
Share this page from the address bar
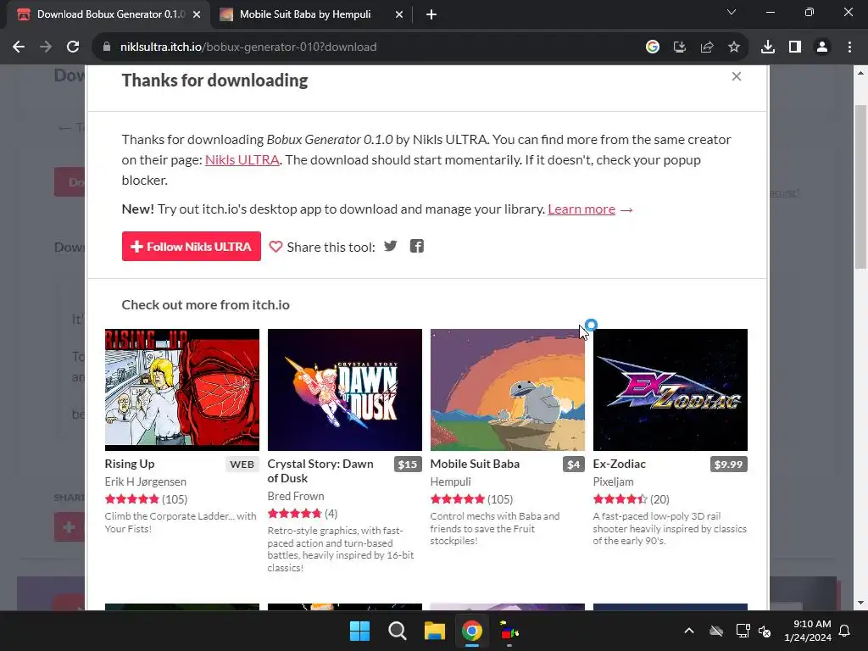click(x=706, y=47)
